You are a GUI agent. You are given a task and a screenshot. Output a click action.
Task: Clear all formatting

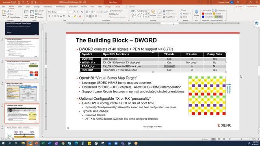[82, 12]
